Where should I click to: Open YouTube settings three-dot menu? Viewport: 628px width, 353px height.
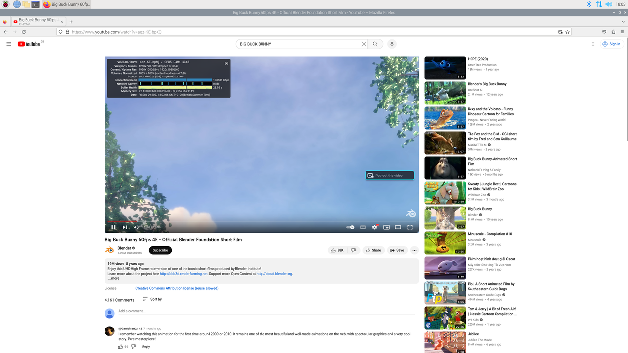593,44
